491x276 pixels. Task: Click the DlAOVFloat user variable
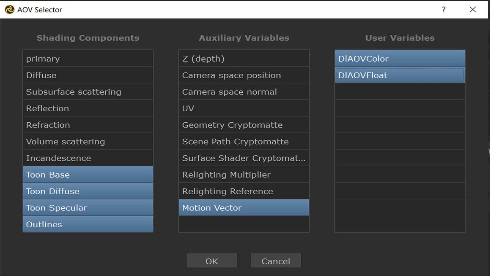(400, 75)
